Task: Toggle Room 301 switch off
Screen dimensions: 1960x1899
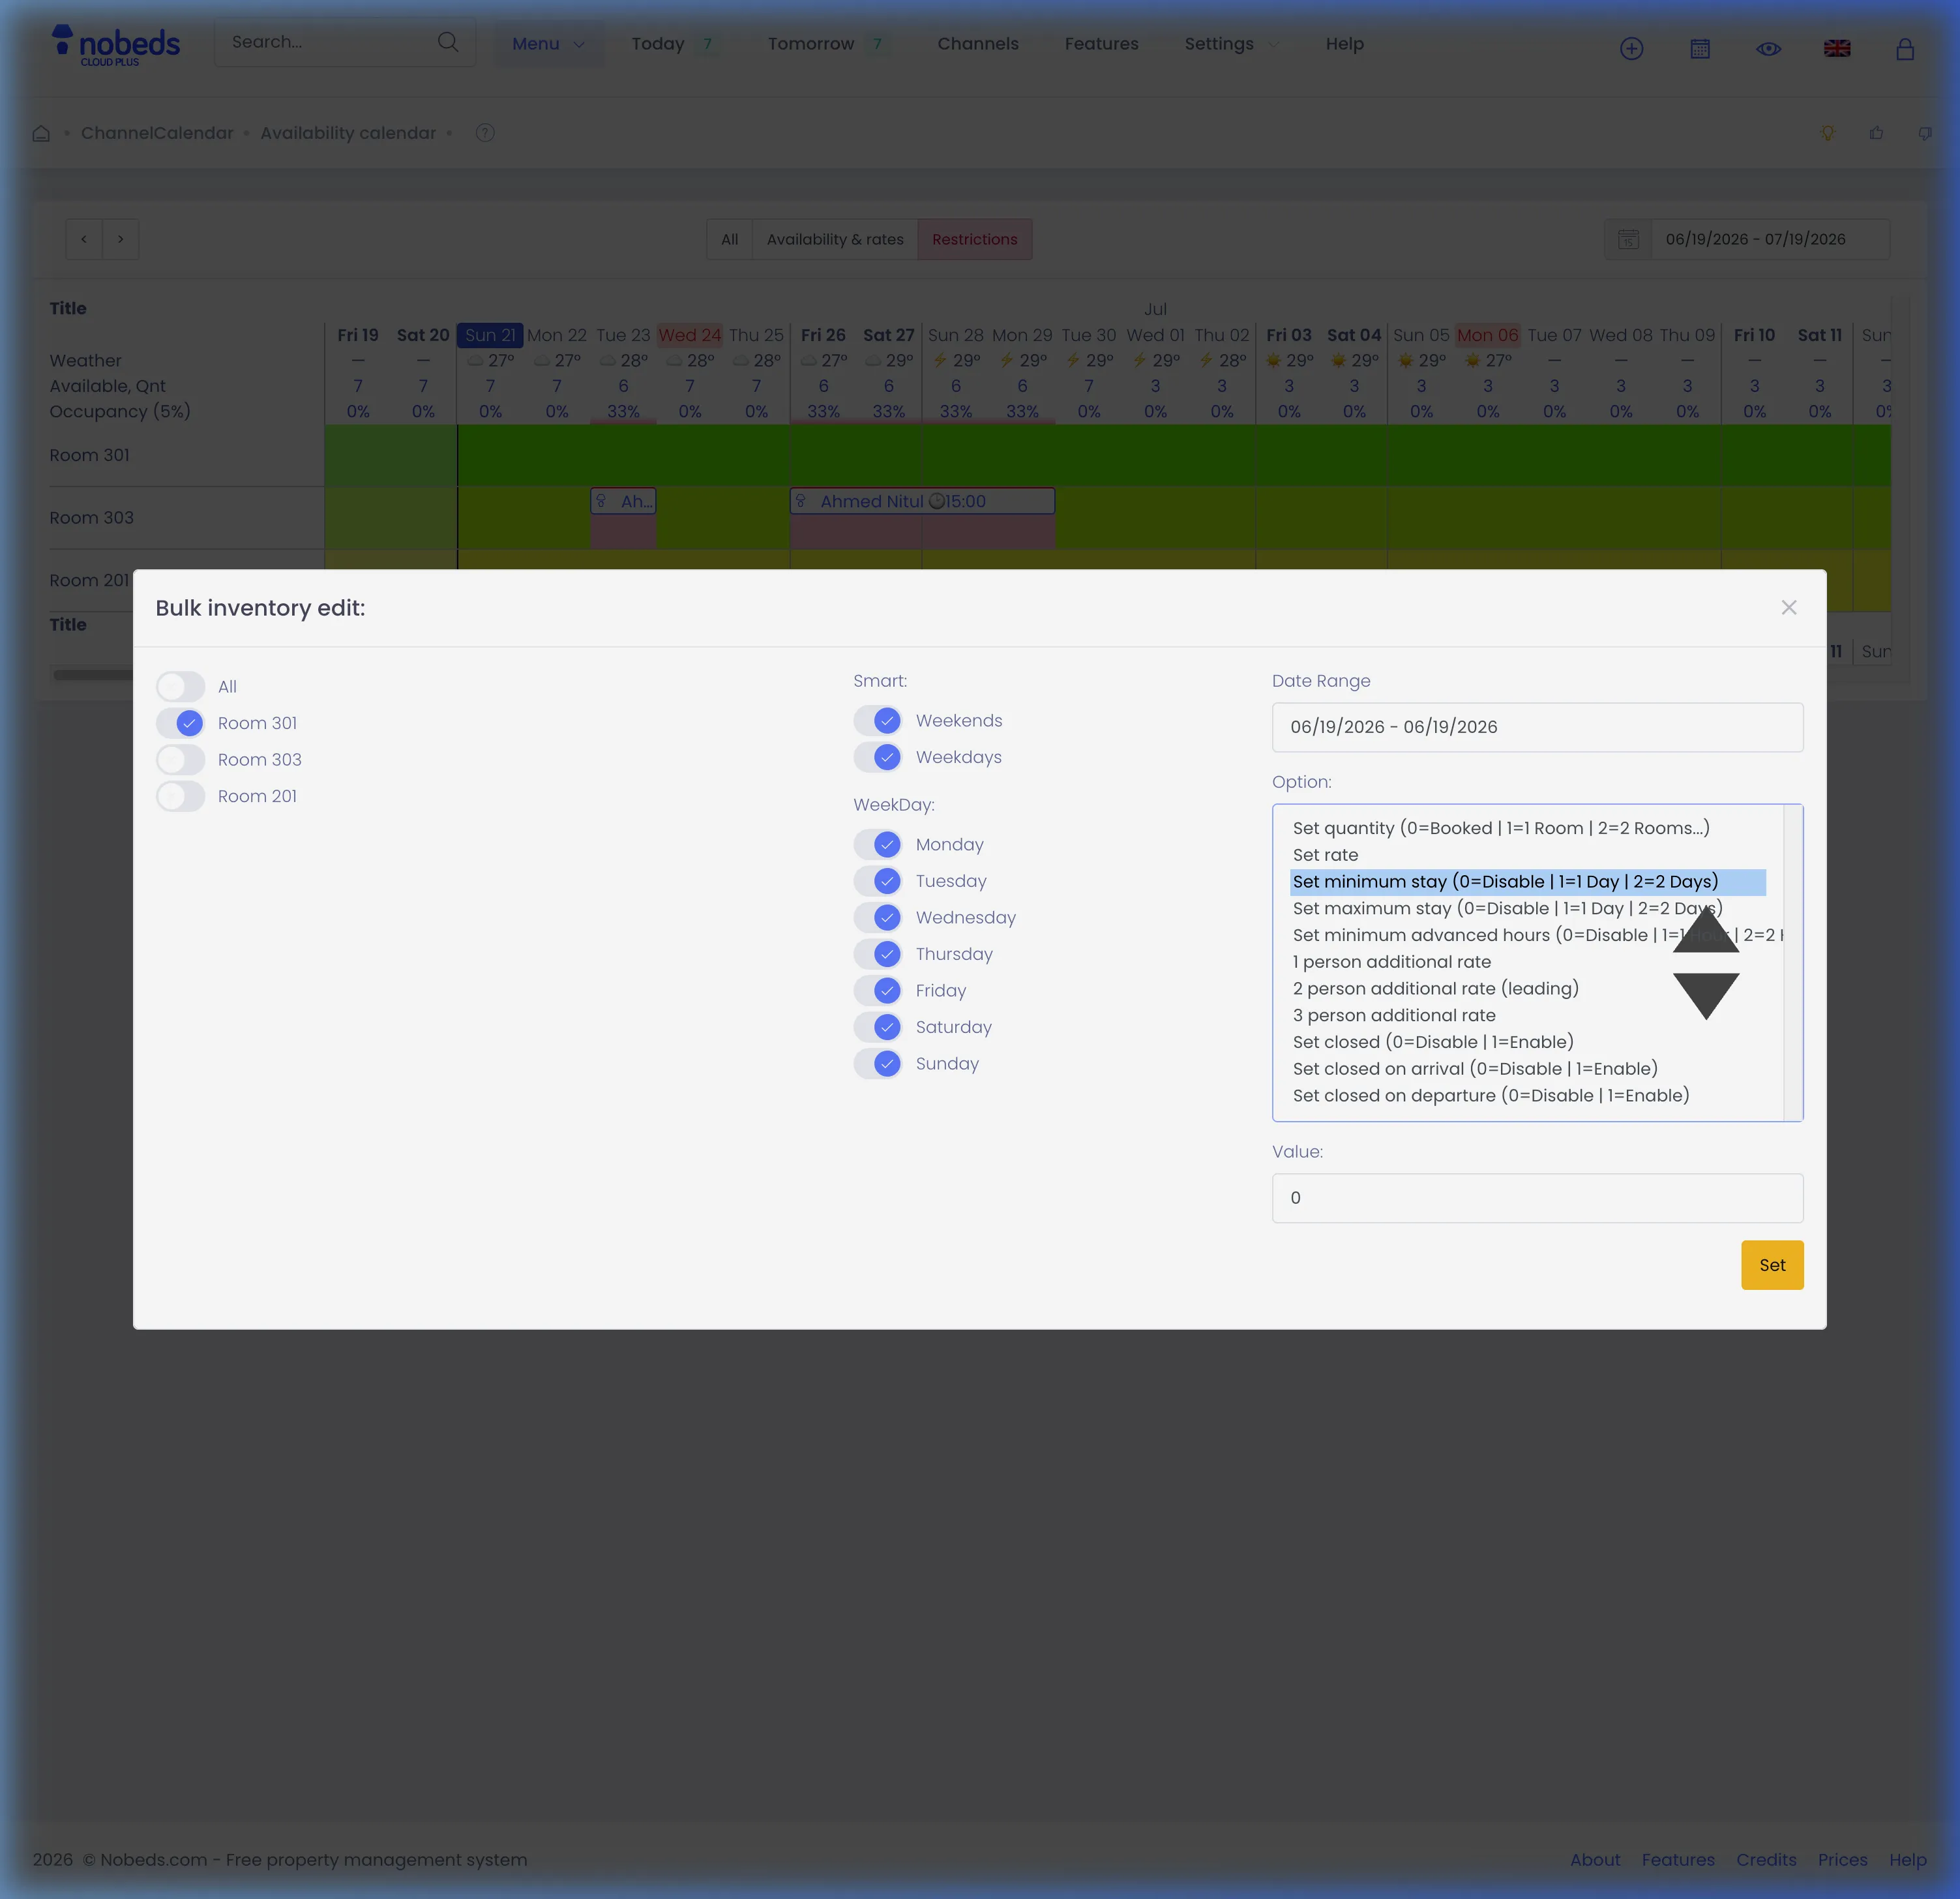Action: pyautogui.click(x=180, y=723)
